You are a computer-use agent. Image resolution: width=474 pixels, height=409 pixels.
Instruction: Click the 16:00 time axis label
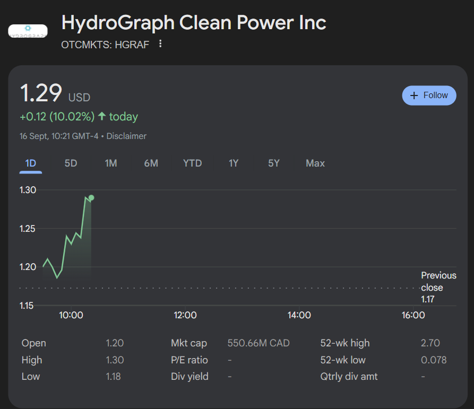[x=413, y=315]
